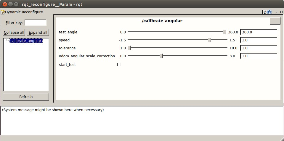Viewport: 284px width, 141px height.
Task: Click the speed parameter label
Action: (x=64, y=40)
